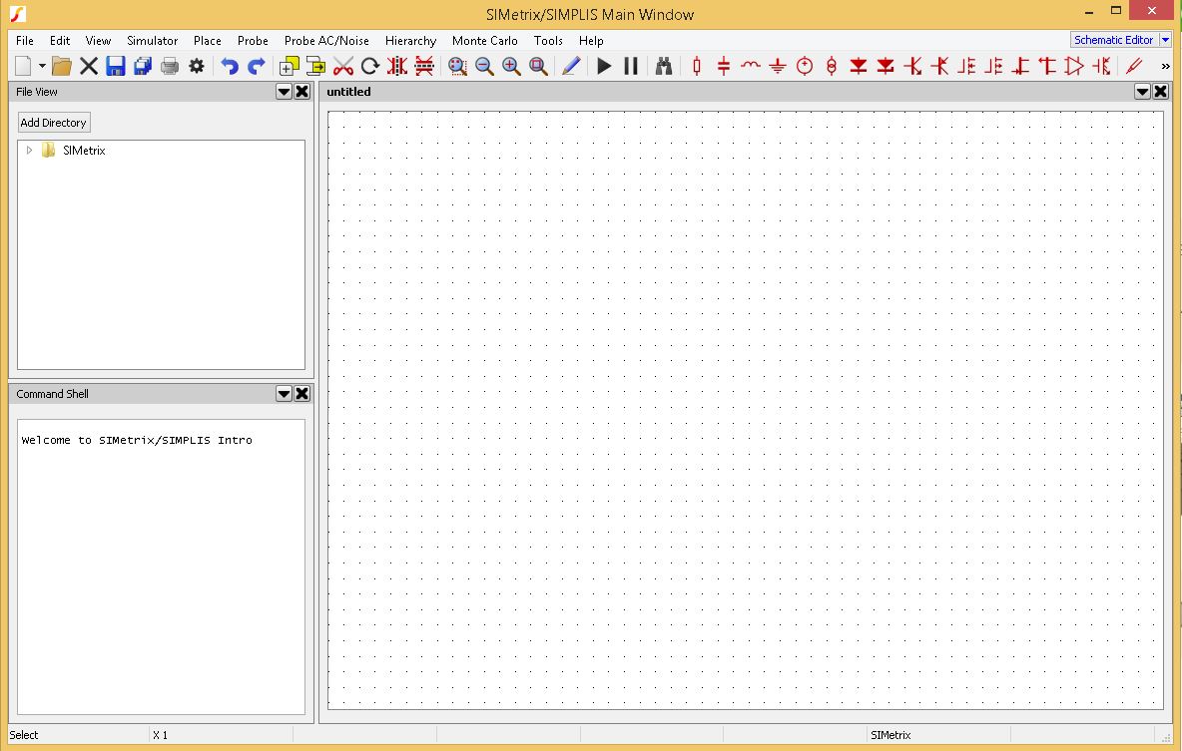Image resolution: width=1182 pixels, height=751 pixels.
Task: Place a zener diode symbol
Action: pyautogui.click(x=886, y=66)
